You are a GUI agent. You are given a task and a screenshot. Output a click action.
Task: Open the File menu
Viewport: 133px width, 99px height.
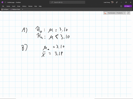[3, 6]
